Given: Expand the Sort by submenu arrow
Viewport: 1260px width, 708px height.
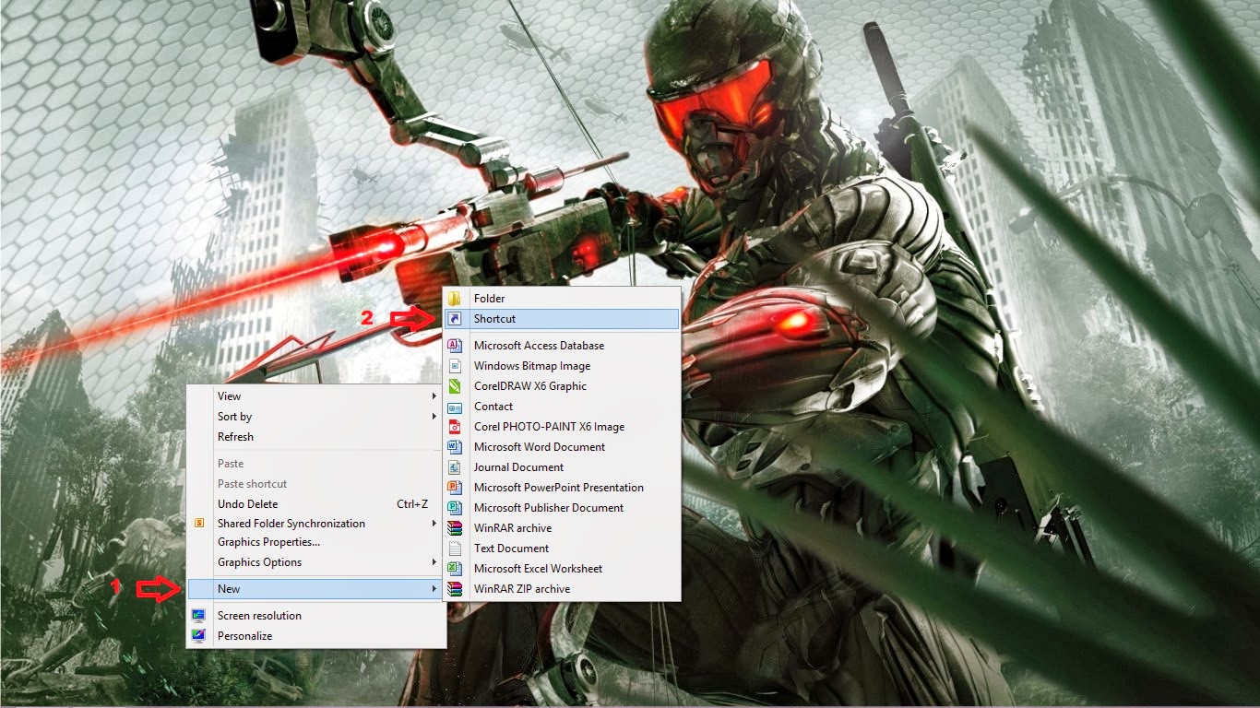Looking at the screenshot, I should pos(434,417).
